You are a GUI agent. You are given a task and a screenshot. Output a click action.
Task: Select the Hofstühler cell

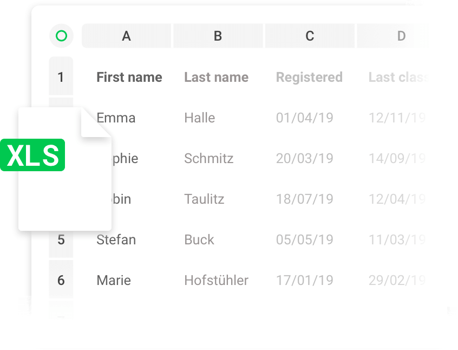[x=216, y=280]
